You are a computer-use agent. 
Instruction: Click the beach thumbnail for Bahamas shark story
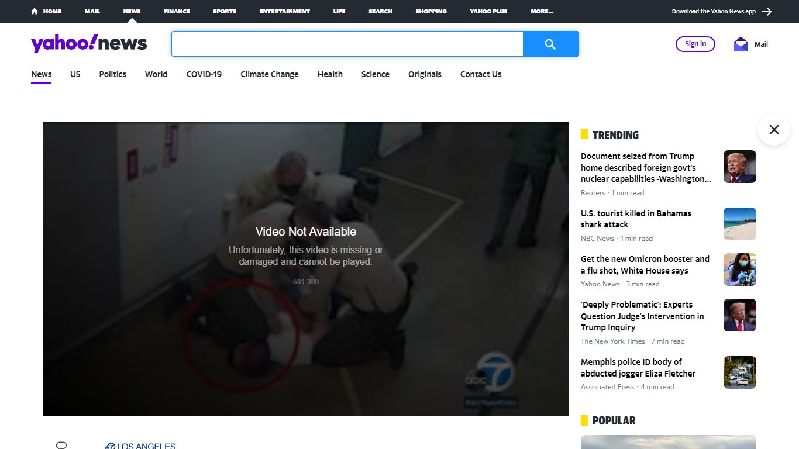tap(740, 224)
